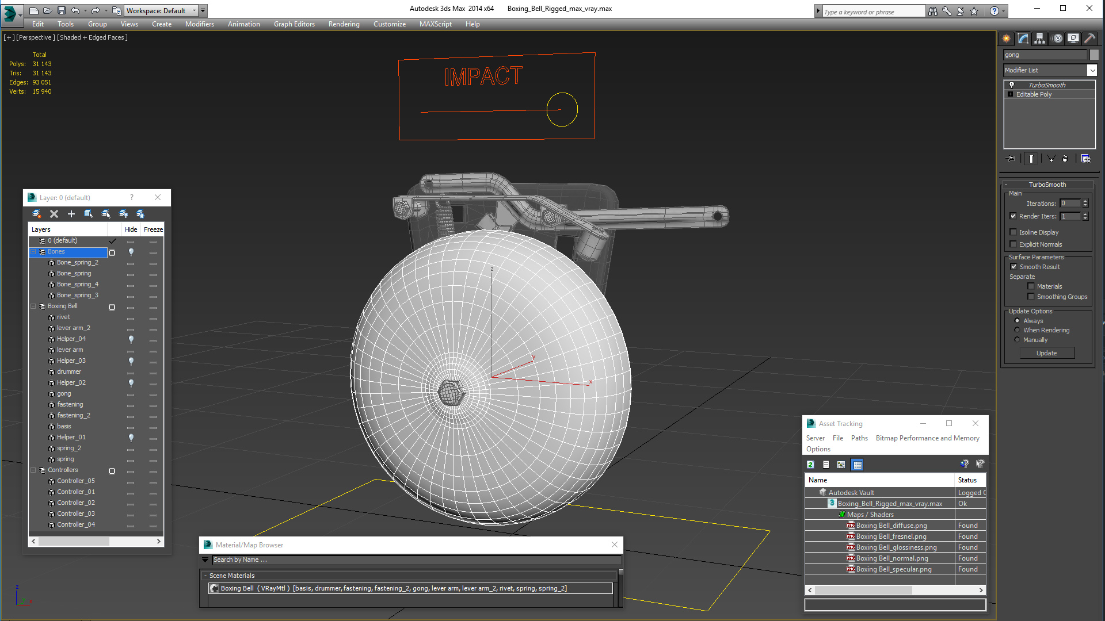Click the TurboSmooth Update button
Screen dimensions: 1105x621
point(1046,353)
